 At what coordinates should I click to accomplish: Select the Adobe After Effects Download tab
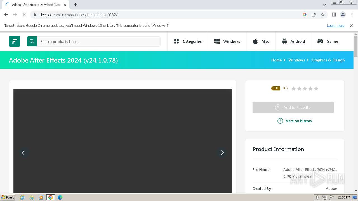tap(36, 5)
